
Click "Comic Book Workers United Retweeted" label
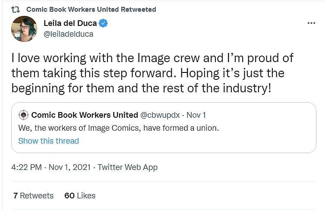click(91, 9)
